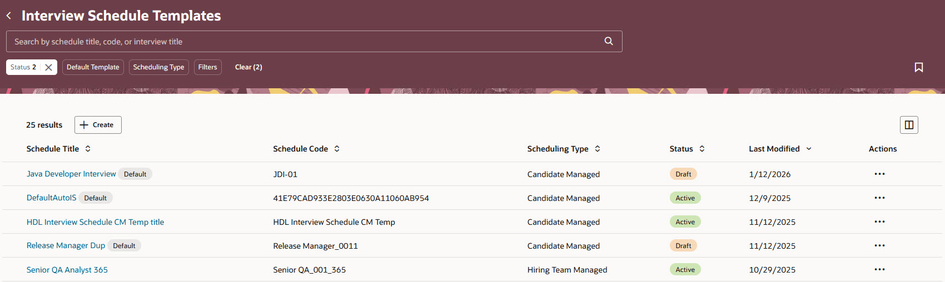The height and width of the screenshot is (282, 945).
Task: Click Draft status of Release Manager Dup
Action: 683,245
